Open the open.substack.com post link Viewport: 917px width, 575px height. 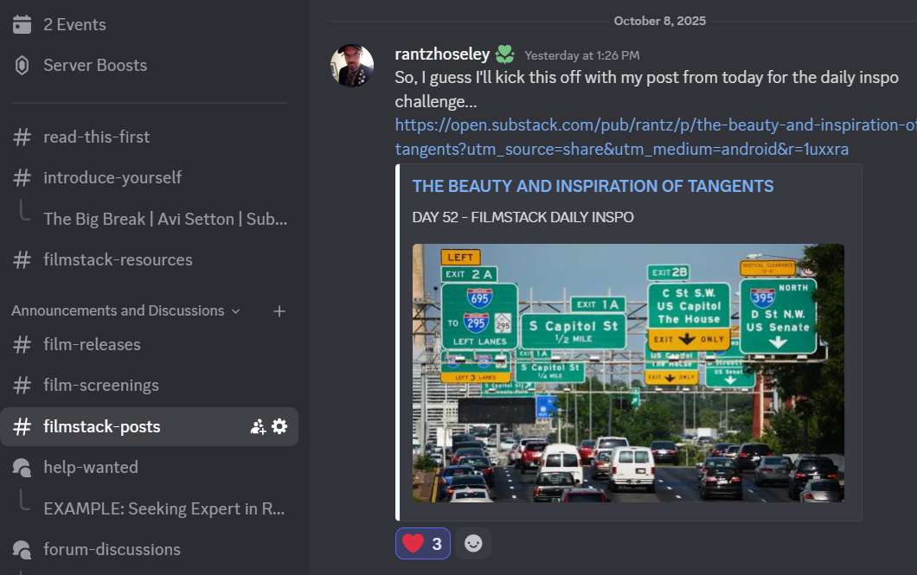click(x=655, y=137)
